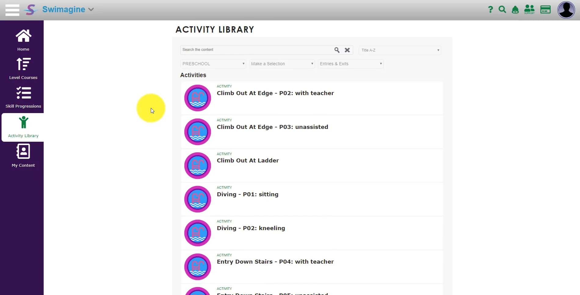Screen dimensions: 580x295
Task: Click the Swimagine S logo
Action: tap(31, 9)
